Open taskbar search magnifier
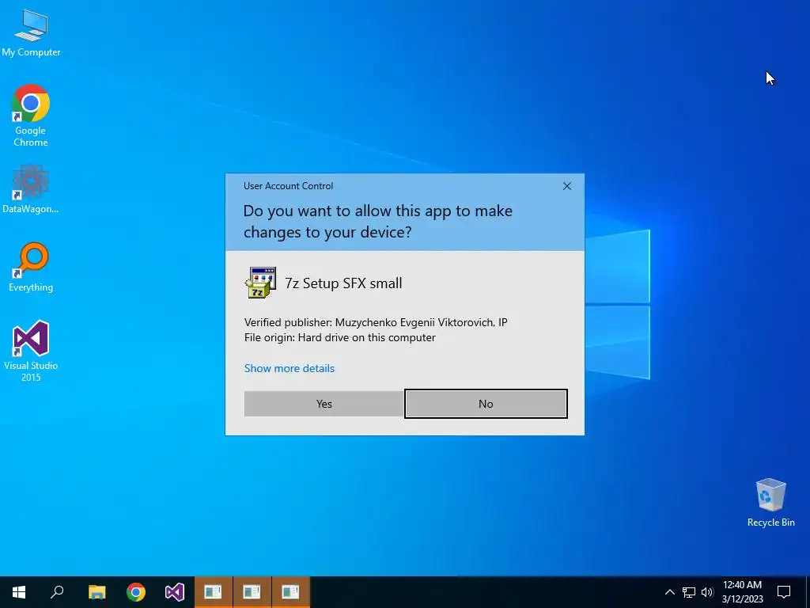810x608 pixels. pos(57,592)
